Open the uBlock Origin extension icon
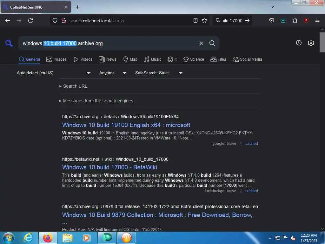Screen dimensions: 325x244 coord(306,20)
